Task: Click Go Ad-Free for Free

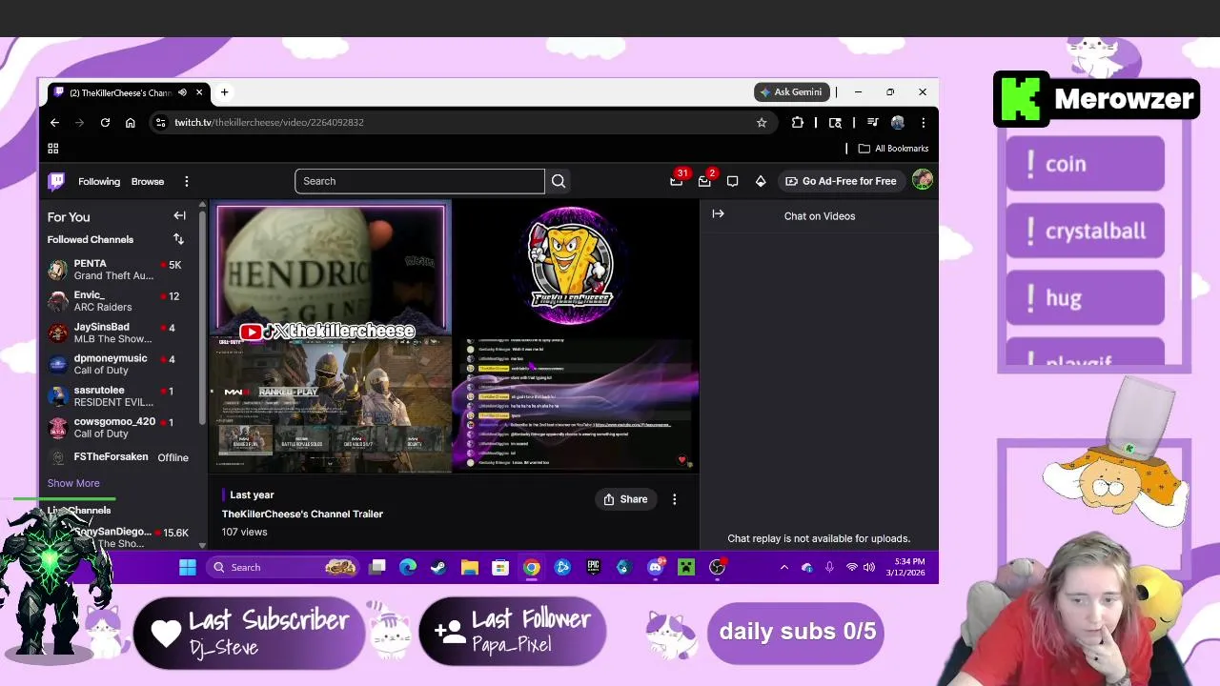Action: click(x=841, y=181)
